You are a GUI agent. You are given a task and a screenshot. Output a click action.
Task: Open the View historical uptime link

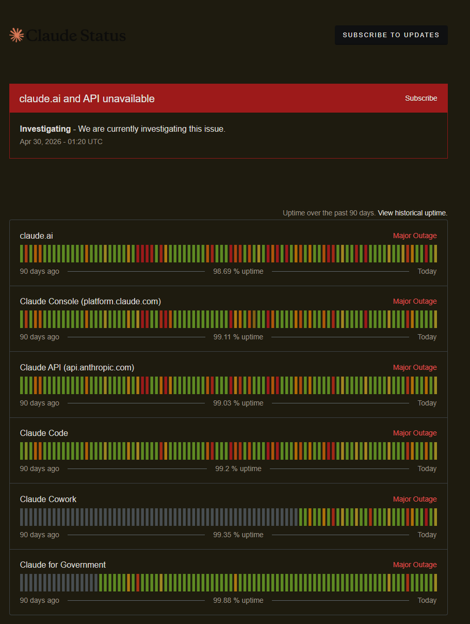412,213
